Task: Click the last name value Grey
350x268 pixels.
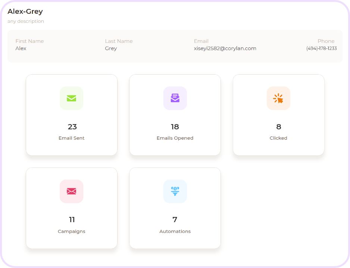Action: pyautogui.click(x=111, y=48)
